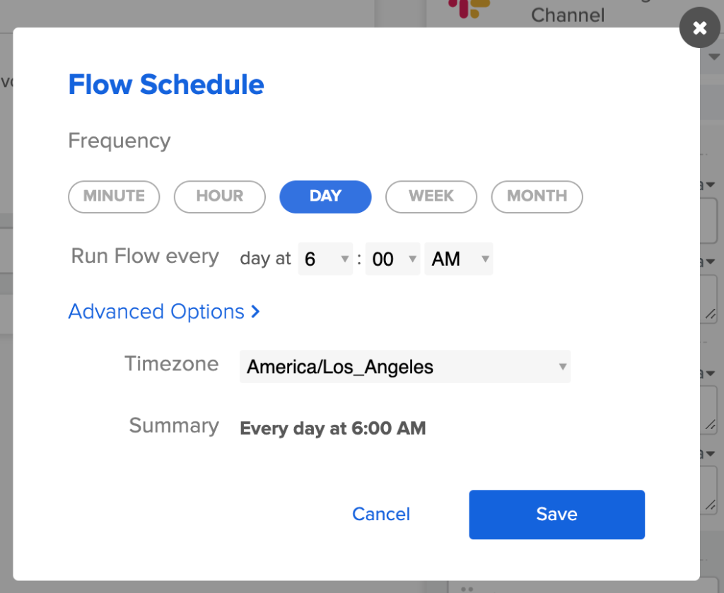
Task: Switch frequency to HOUR
Action: pyautogui.click(x=219, y=196)
